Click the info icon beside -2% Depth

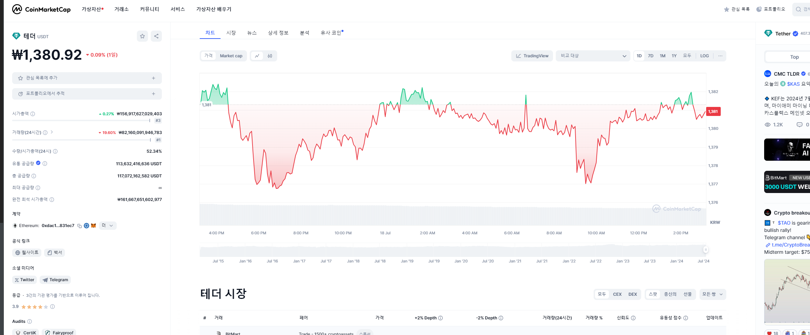pyautogui.click(x=501, y=318)
